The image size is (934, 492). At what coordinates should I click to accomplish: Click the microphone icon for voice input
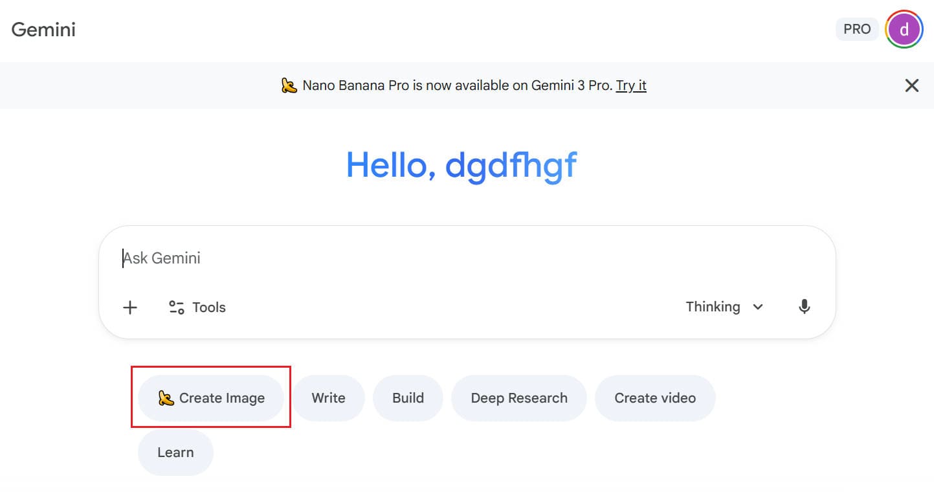point(804,307)
